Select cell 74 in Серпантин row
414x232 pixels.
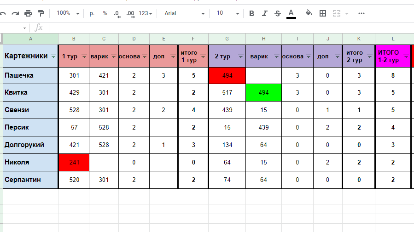227,180
